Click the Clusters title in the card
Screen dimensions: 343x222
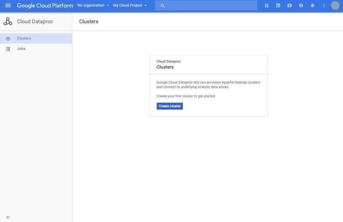coord(165,67)
